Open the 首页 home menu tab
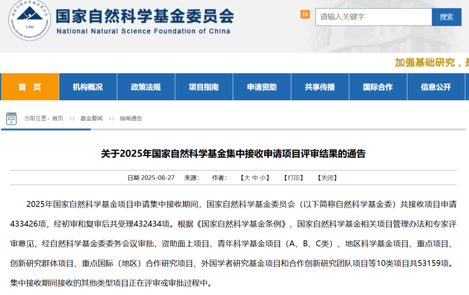 tap(30, 87)
